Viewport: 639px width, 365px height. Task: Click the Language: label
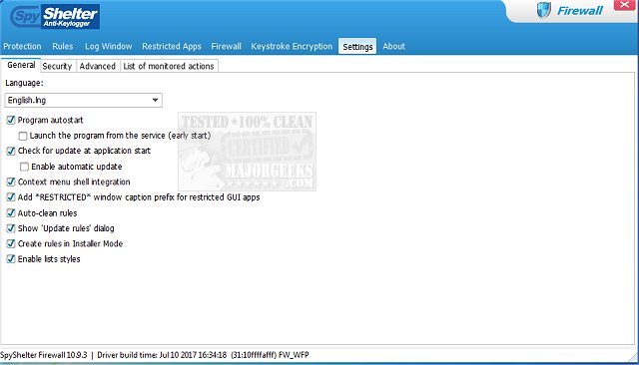(24, 83)
